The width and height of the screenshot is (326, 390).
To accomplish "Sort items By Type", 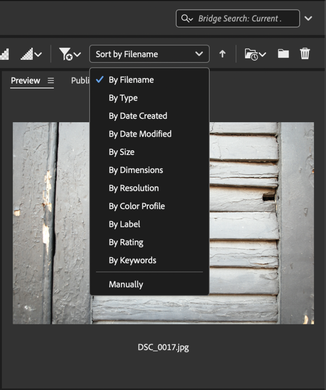I will tap(123, 98).
